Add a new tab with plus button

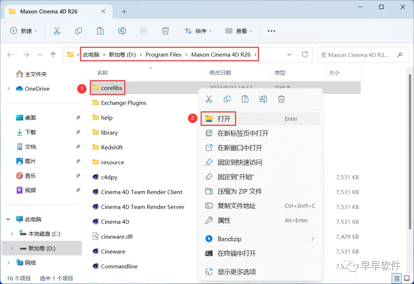click(x=124, y=12)
